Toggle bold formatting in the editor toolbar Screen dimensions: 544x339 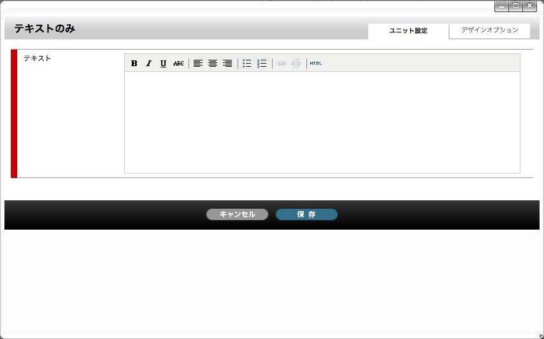tap(134, 64)
